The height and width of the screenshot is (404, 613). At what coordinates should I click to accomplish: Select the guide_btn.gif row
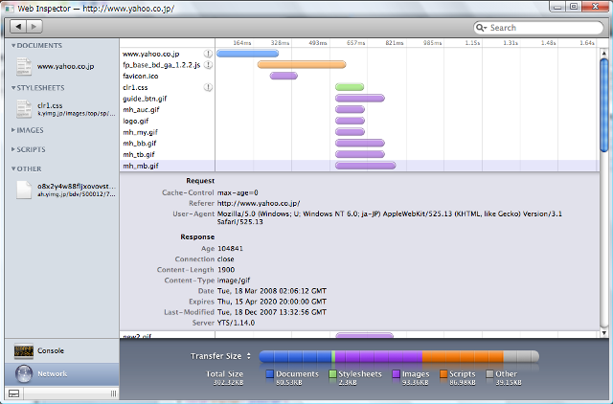pos(359,99)
